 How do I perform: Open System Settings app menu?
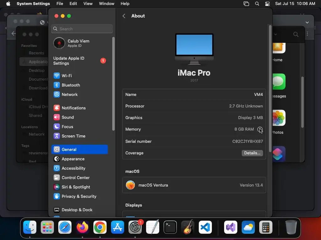(x=33, y=3)
